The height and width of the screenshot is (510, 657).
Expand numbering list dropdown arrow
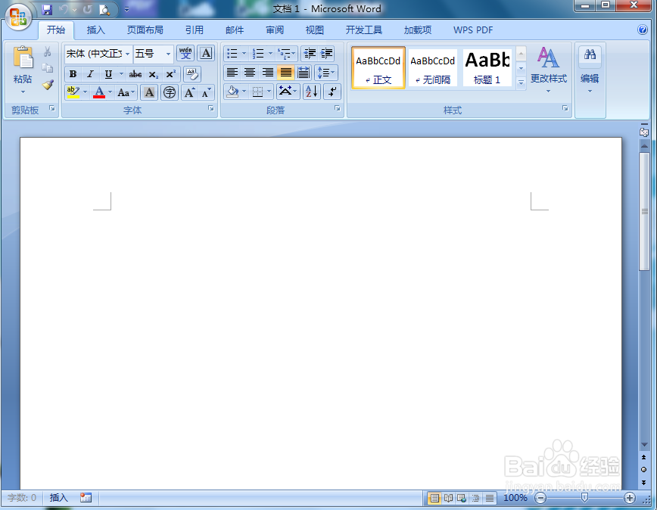click(270, 53)
